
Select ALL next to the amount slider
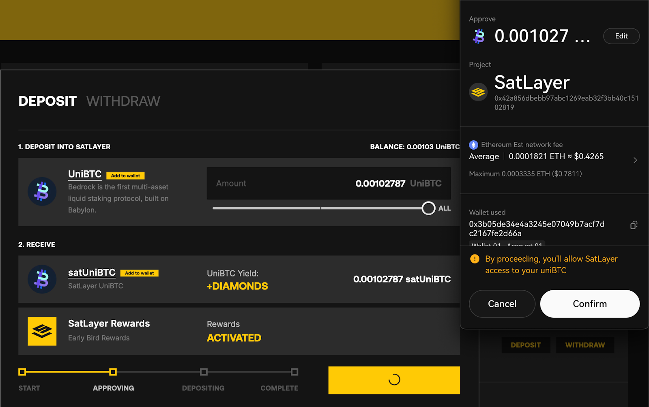(x=445, y=208)
